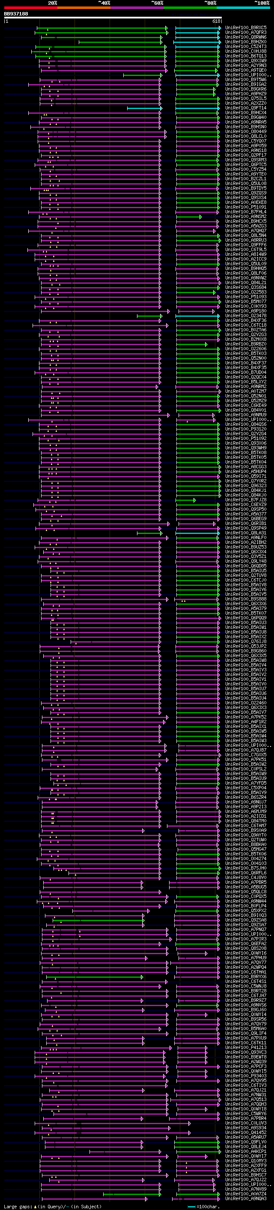The image size is (274, 1210).
Task: Click the orange ~40% identity color bar
Action: (x=84, y=8)
